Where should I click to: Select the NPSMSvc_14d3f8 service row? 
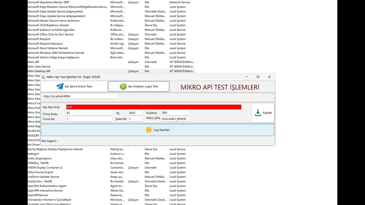(111, 163)
